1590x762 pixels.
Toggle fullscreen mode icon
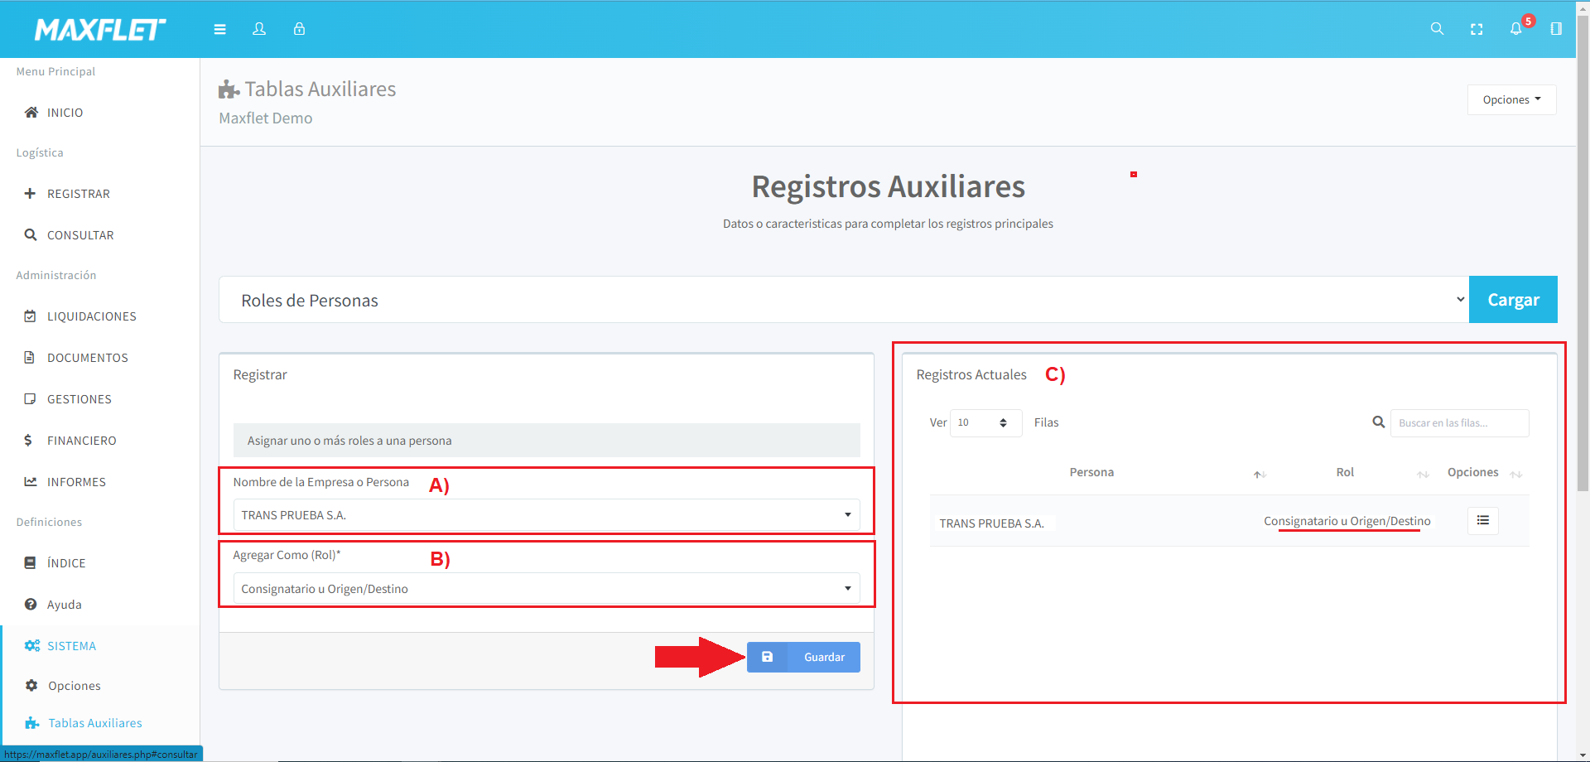[x=1477, y=29]
